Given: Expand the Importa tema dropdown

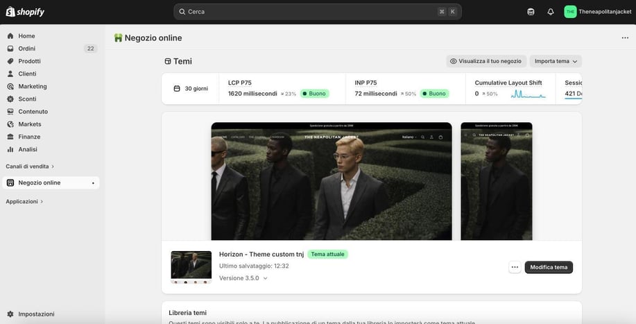Looking at the screenshot, I should tap(556, 61).
